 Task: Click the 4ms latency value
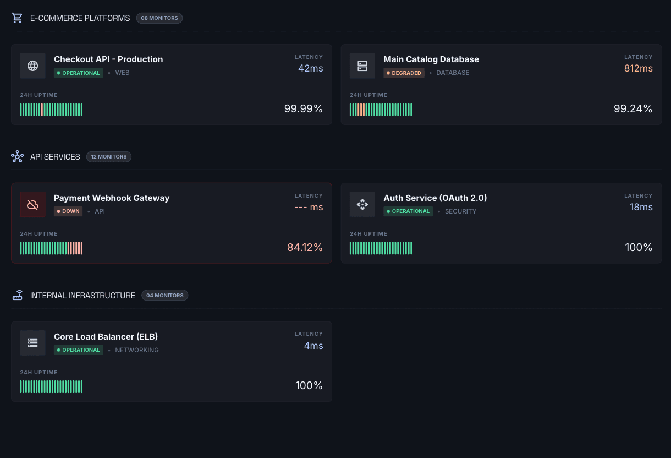click(313, 346)
